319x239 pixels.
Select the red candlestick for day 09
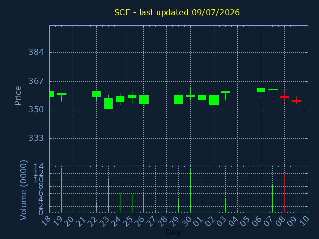click(x=296, y=101)
